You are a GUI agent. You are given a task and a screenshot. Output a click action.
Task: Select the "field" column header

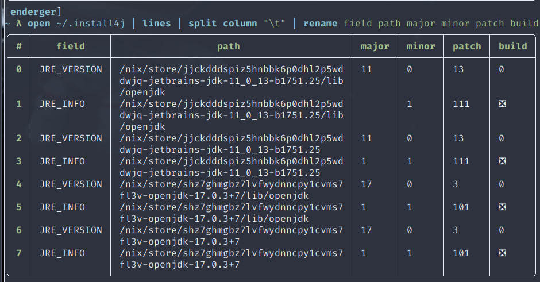point(71,46)
